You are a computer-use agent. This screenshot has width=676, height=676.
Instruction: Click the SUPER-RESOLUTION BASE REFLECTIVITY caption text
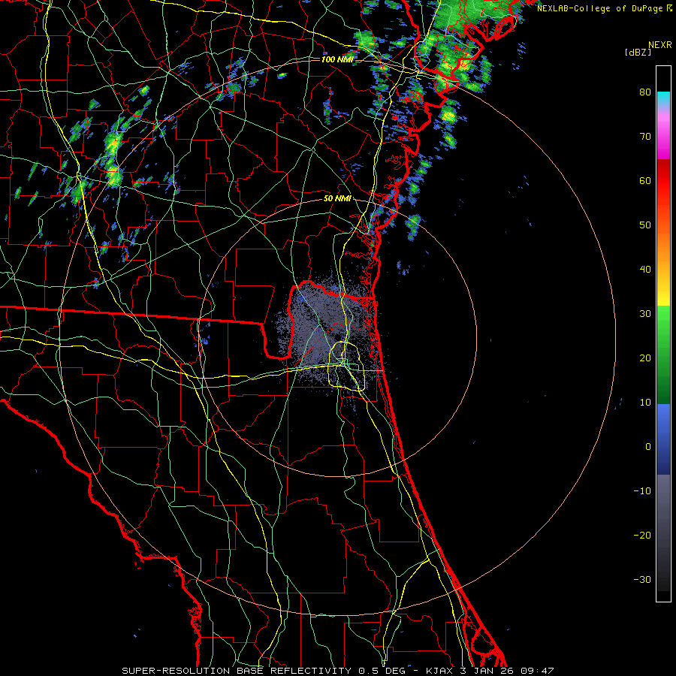[237, 671]
